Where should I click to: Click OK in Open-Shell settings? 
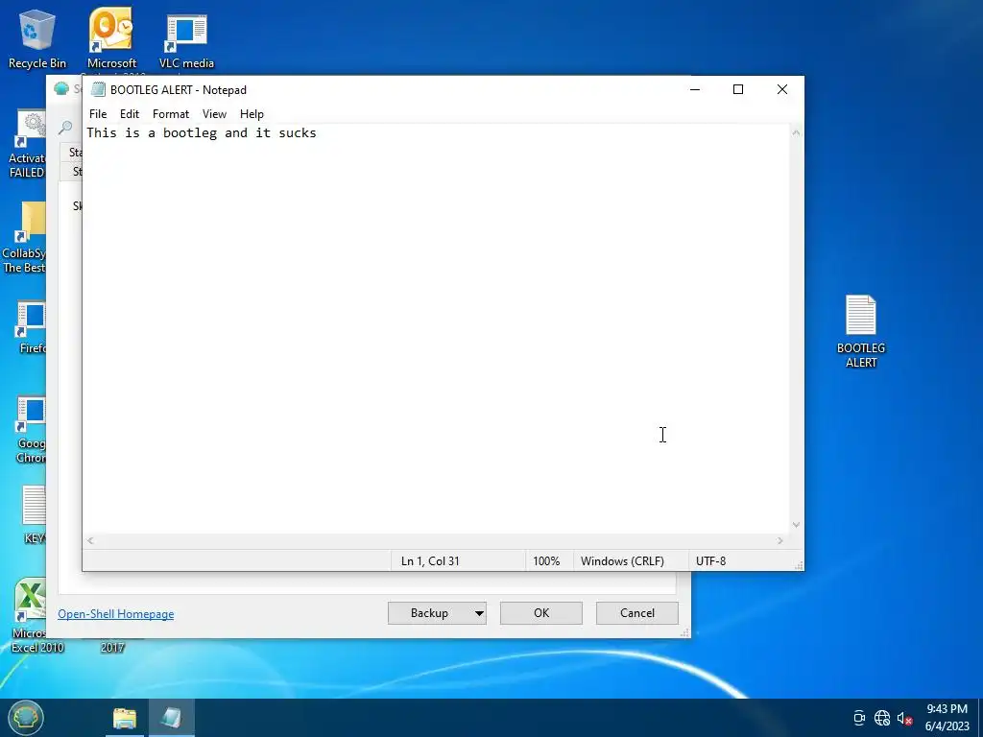pos(541,613)
